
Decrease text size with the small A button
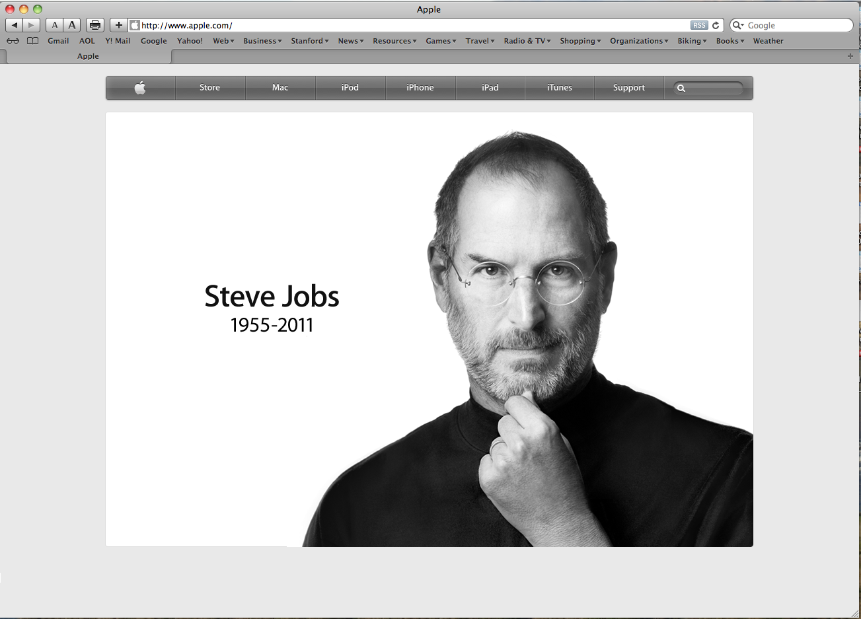[x=55, y=25]
